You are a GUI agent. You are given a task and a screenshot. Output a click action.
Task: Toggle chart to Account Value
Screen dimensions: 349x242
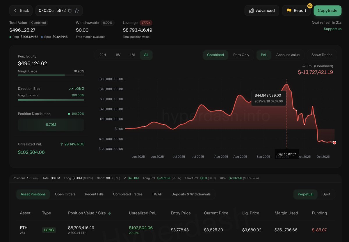tap(288, 55)
